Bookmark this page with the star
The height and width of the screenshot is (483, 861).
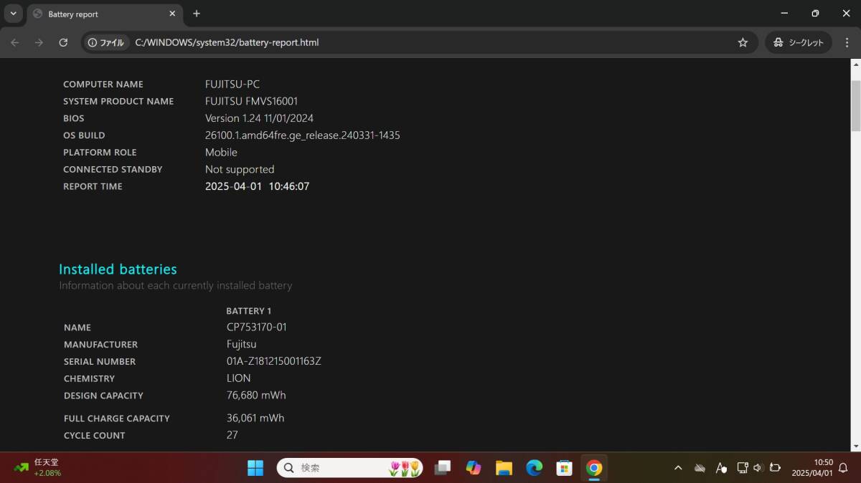coord(743,42)
